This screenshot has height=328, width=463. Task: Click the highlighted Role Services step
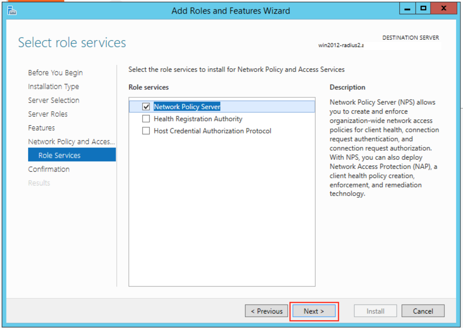(x=59, y=155)
